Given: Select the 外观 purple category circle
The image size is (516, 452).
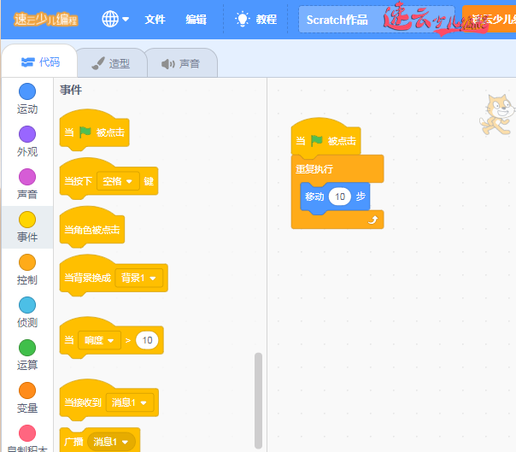Looking at the screenshot, I should click(x=27, y=134).
